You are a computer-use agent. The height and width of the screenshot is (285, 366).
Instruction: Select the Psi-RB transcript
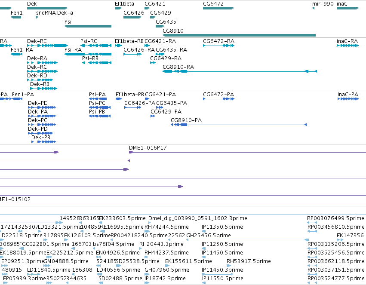pos(97,63)
